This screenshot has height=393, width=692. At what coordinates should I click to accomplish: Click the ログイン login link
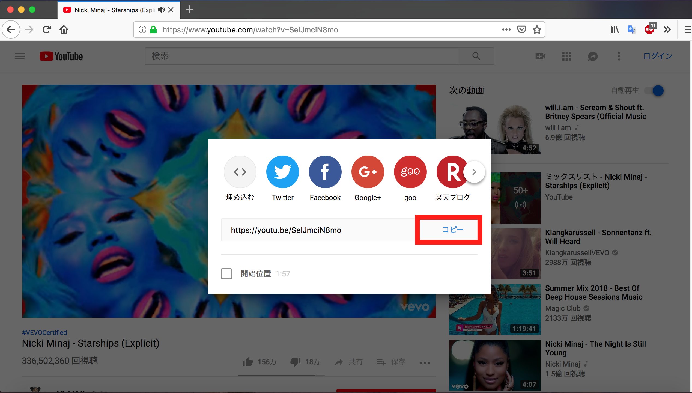tap(658, 56)
